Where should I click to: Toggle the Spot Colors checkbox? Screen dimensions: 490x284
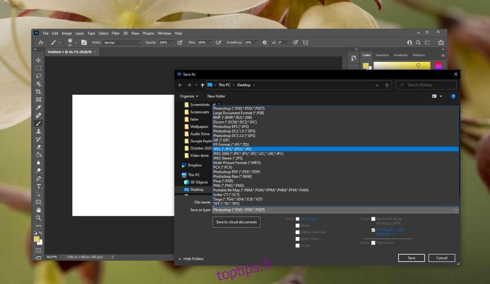(x=298, y=239)
